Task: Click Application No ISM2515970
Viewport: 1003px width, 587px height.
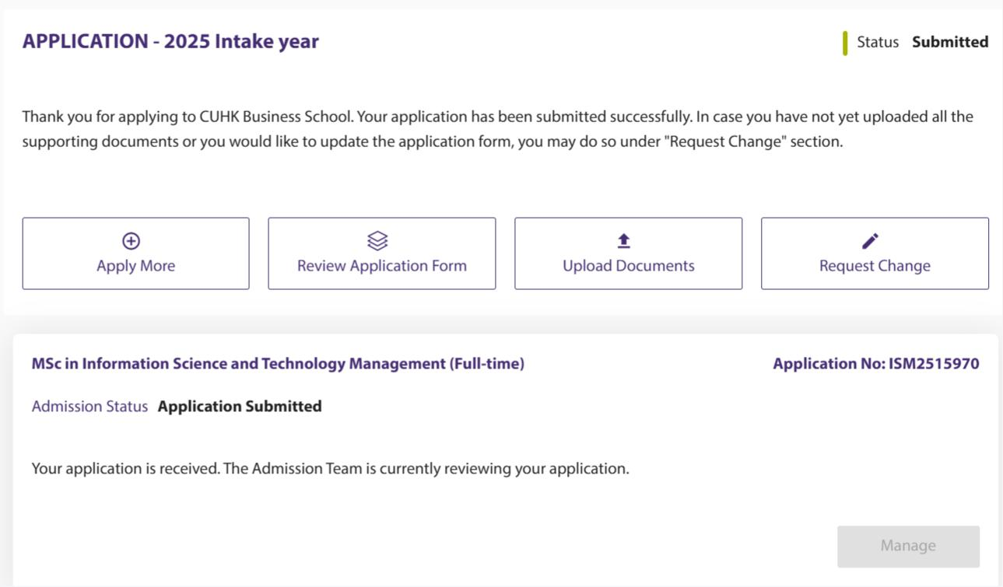Action: coord(875,364)
